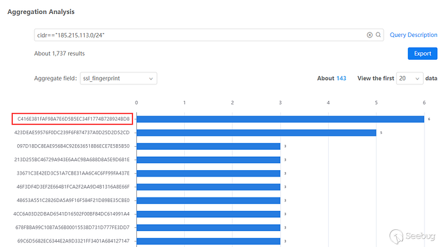Select fingerprint C416E381FAF98A7E6D5B5EC34F1774B728924BD8
The height and width of the screenshot is (247, 446).
73,119
